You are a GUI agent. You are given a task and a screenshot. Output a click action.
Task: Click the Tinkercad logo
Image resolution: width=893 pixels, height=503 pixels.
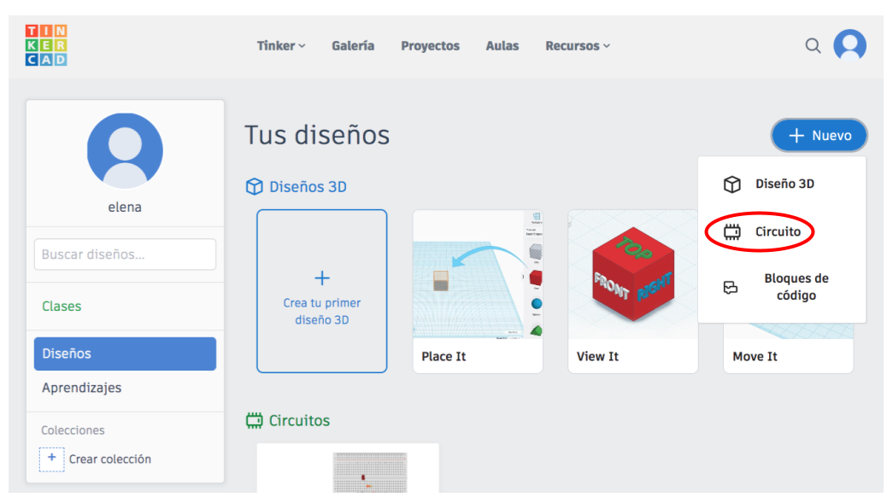[46, 45]
